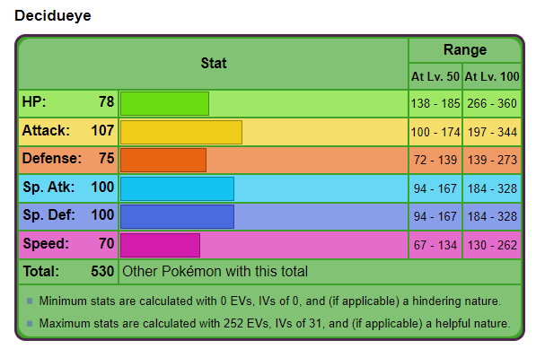Viewport: 536px width, 349px height.
Task: Click Defense range 139 - 273
Action: pyautogui.click(x=492, y=161)
